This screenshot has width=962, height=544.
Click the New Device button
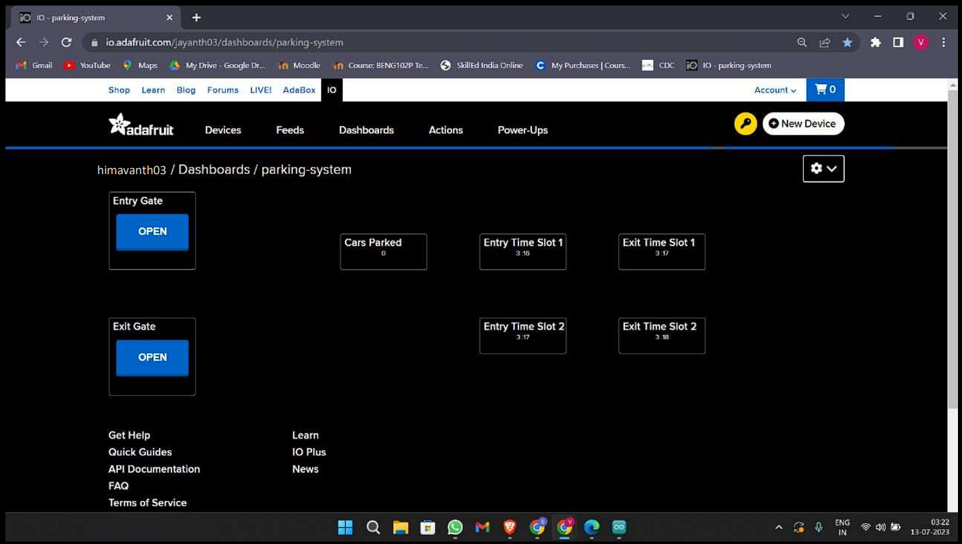click(803, 124)
